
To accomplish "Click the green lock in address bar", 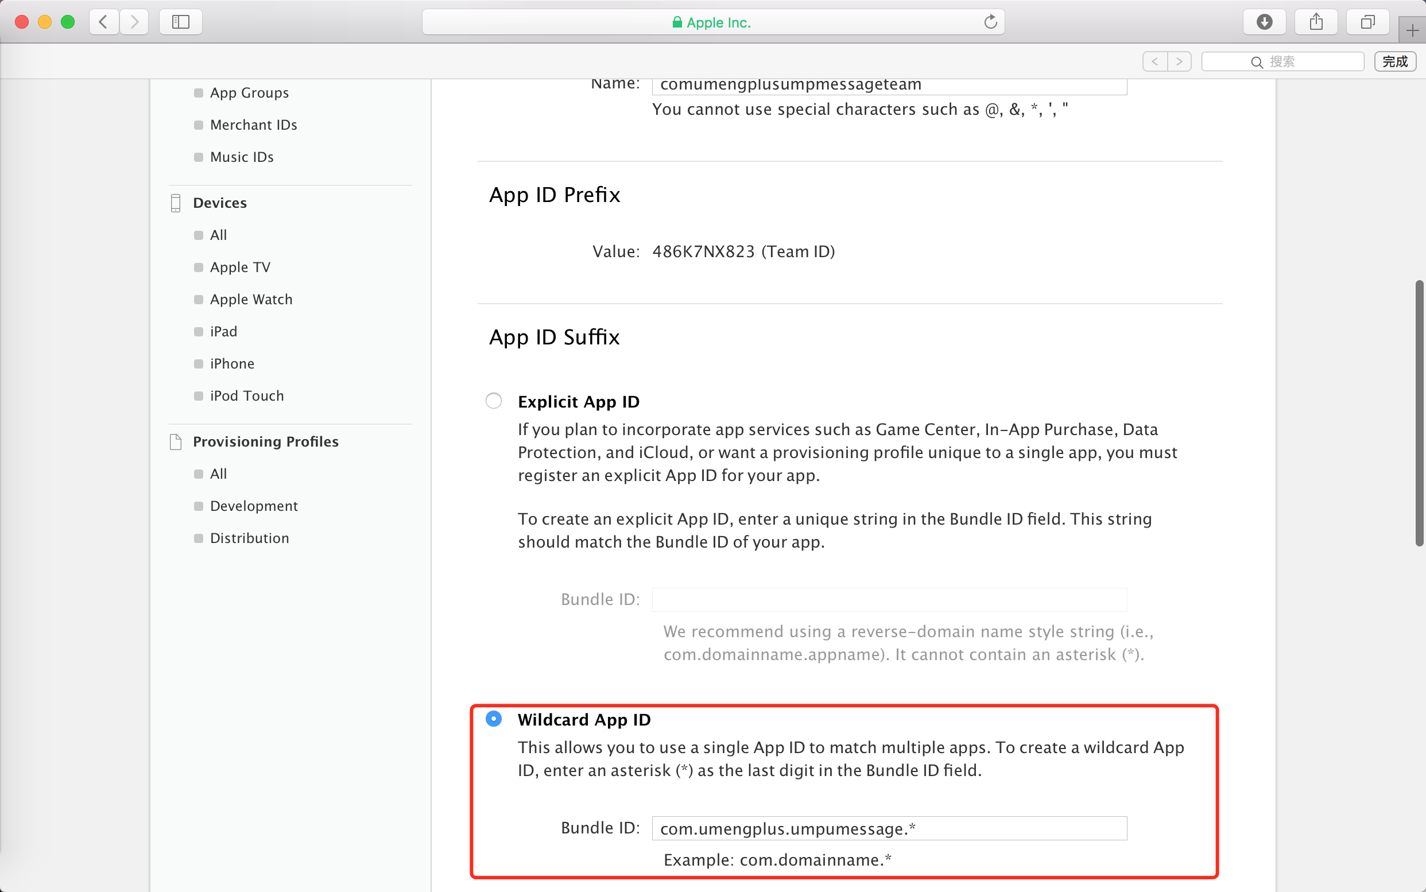I will click(677, 22).
